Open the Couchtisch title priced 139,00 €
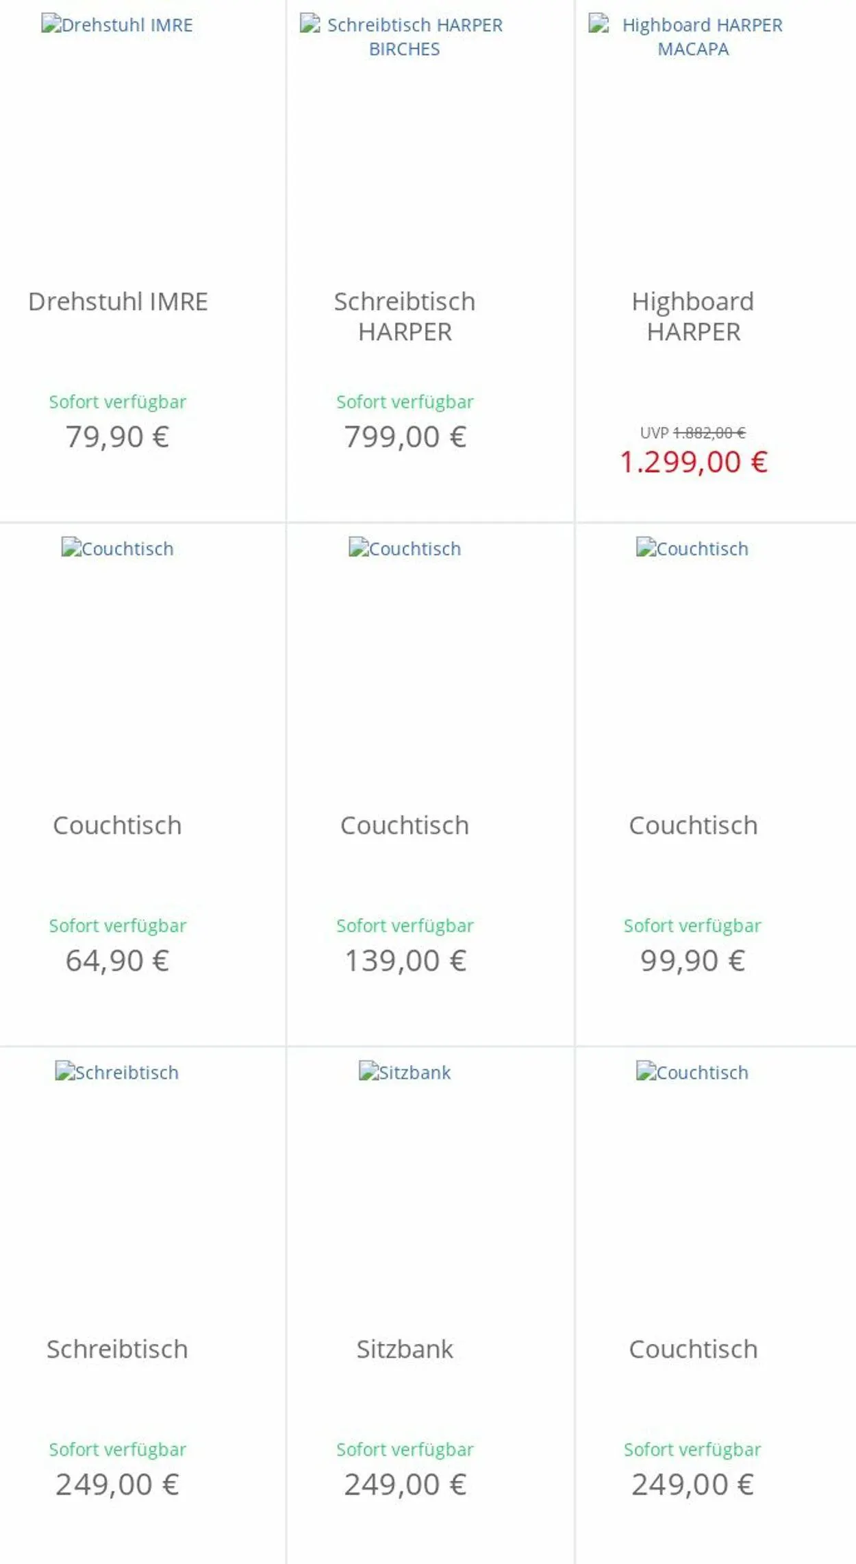 [x=405, y=826]
